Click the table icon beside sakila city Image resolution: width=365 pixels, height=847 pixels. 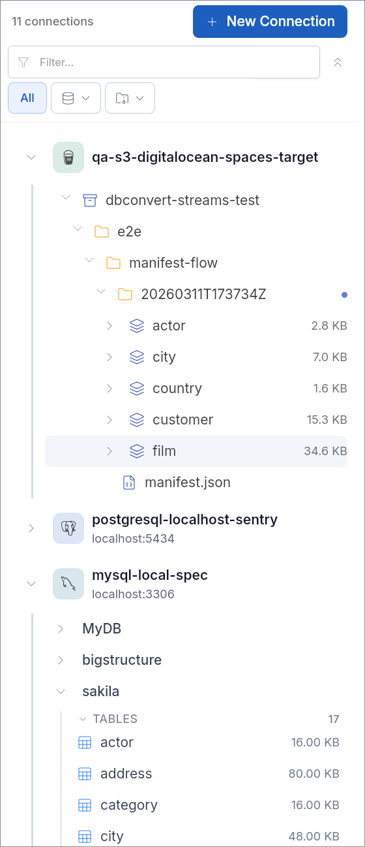[x=84, y=837]
